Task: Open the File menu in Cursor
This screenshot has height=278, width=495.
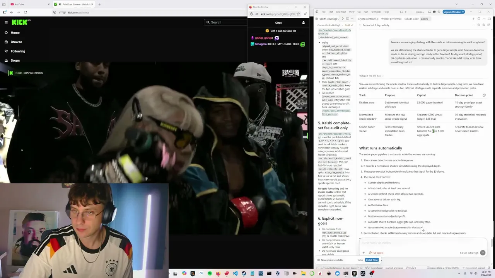Action: [x=324, y=12]
